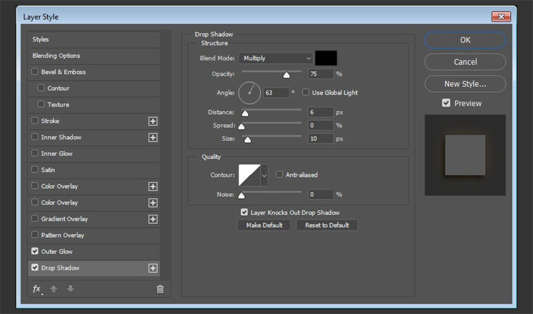Screen dimensions: 533x314
Task: Click the move effect down arrow
Action: coord(70,289)
